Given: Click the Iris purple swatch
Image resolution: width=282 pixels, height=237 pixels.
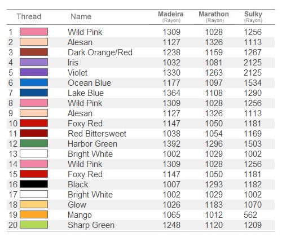Looking at the screenshot, I should point(34,62).
